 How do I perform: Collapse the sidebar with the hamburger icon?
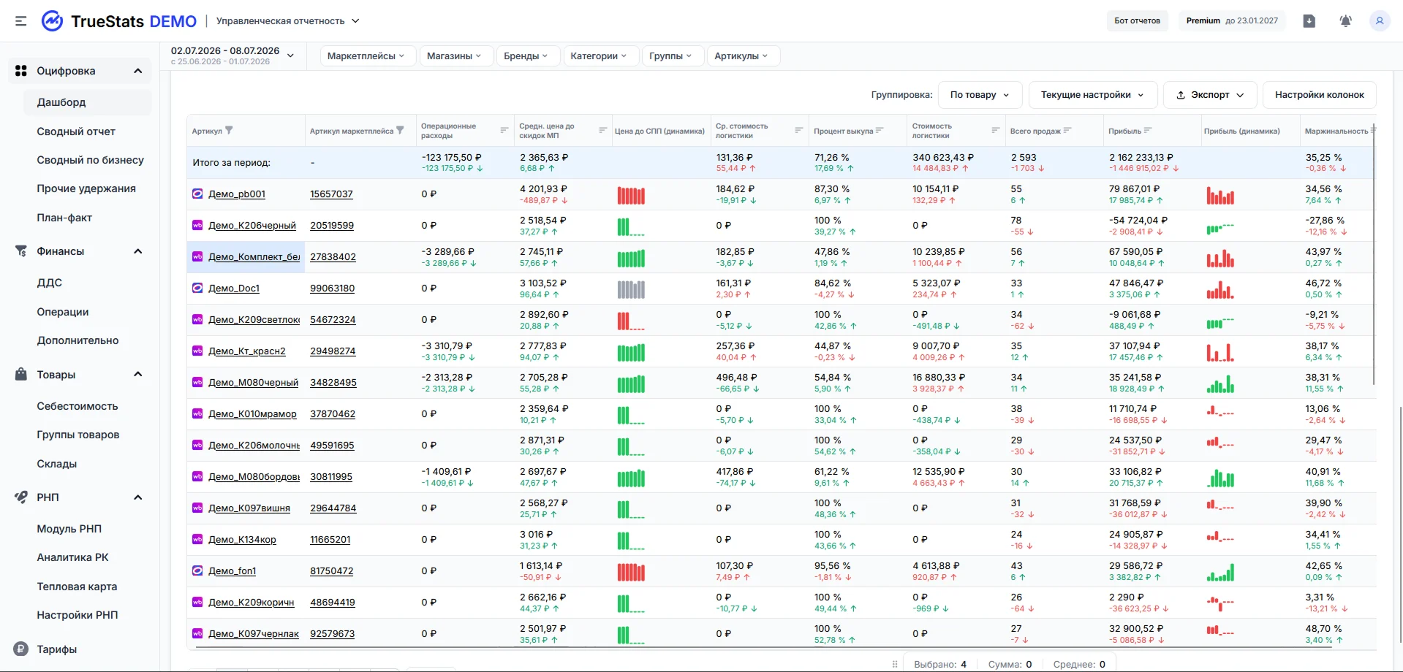(20, 21)
